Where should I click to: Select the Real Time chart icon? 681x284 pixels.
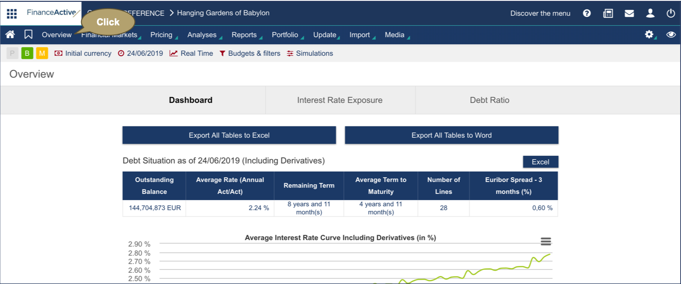pos(173,53)
